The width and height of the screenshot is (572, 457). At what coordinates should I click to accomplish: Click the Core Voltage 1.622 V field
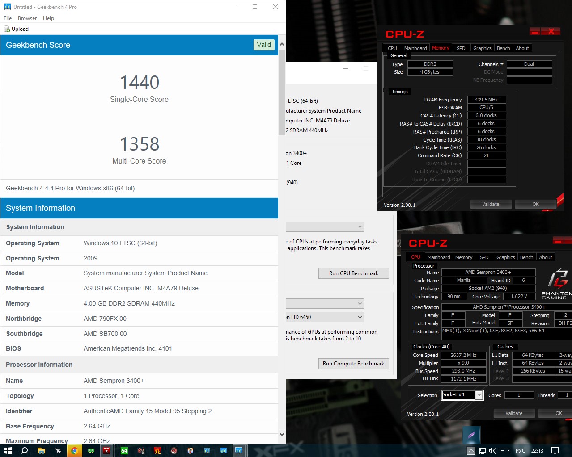(519, 296)
